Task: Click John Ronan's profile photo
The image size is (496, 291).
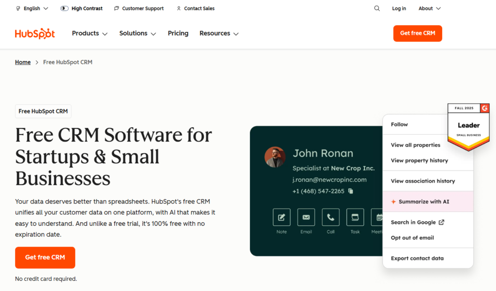Action: click(275, 157)
